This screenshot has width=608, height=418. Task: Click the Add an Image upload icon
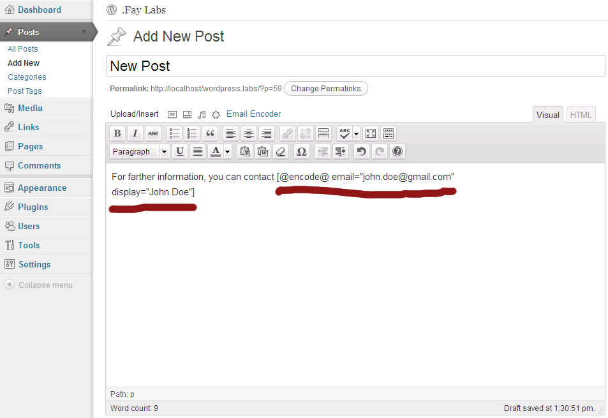[x=172, y=114]
